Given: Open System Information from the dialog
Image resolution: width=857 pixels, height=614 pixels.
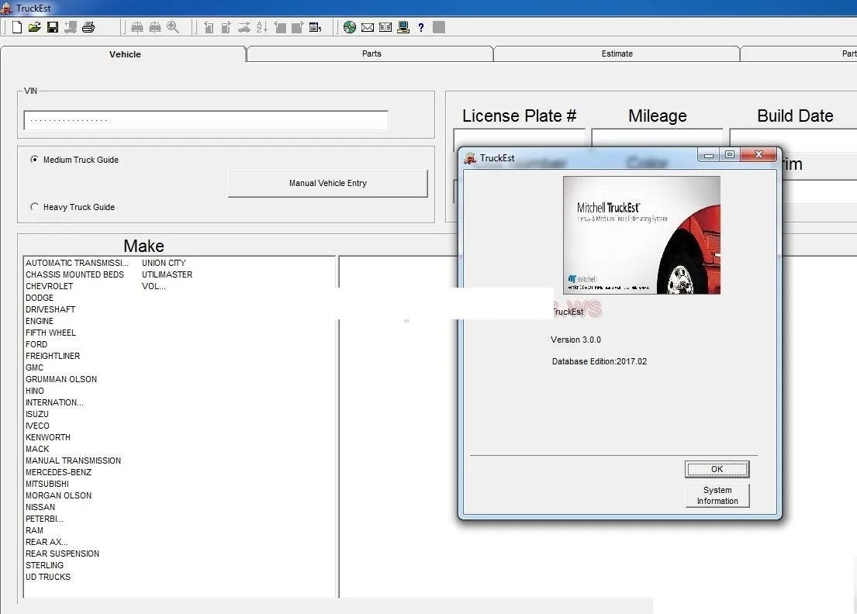Looking at the screenshot, I should (717, 495).
